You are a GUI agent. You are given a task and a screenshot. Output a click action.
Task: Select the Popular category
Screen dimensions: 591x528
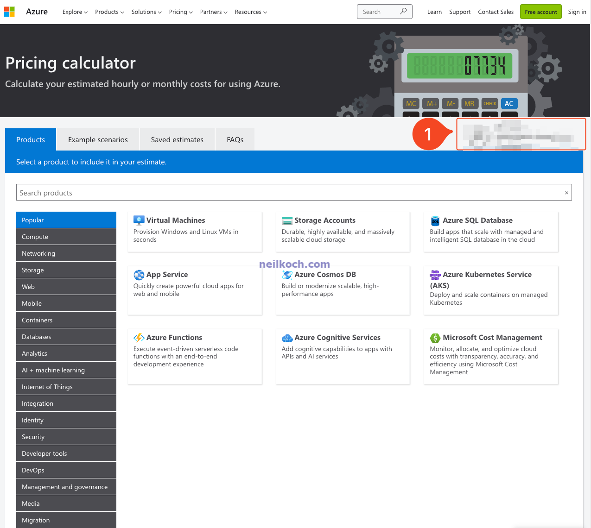click(x=66, y=220)
